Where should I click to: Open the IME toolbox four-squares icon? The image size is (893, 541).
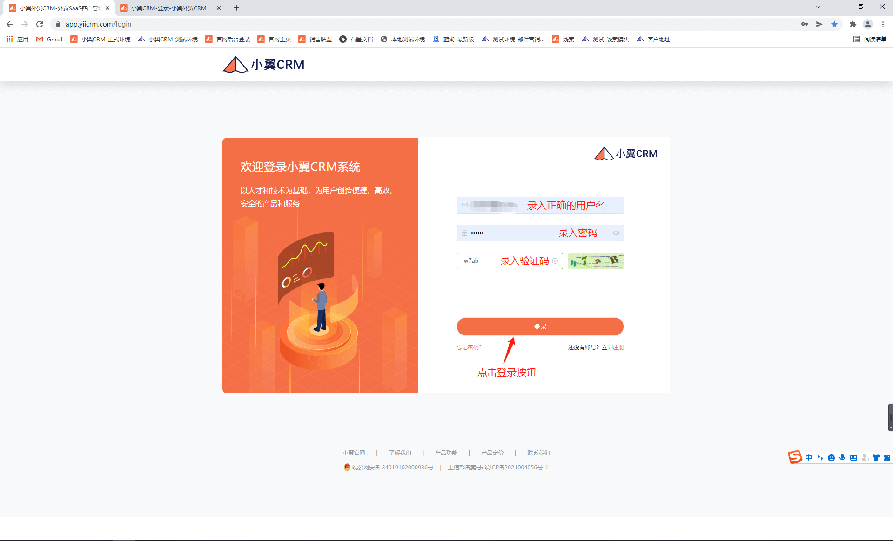click(x=887, y=458)
